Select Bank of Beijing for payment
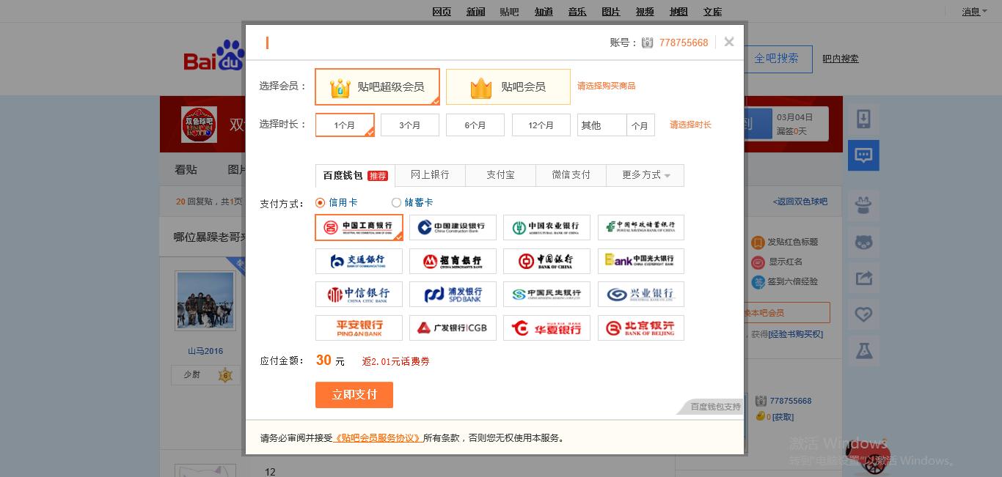This screenshot has height=477, width=1002. pyautogui.click(x=640, y=328)
